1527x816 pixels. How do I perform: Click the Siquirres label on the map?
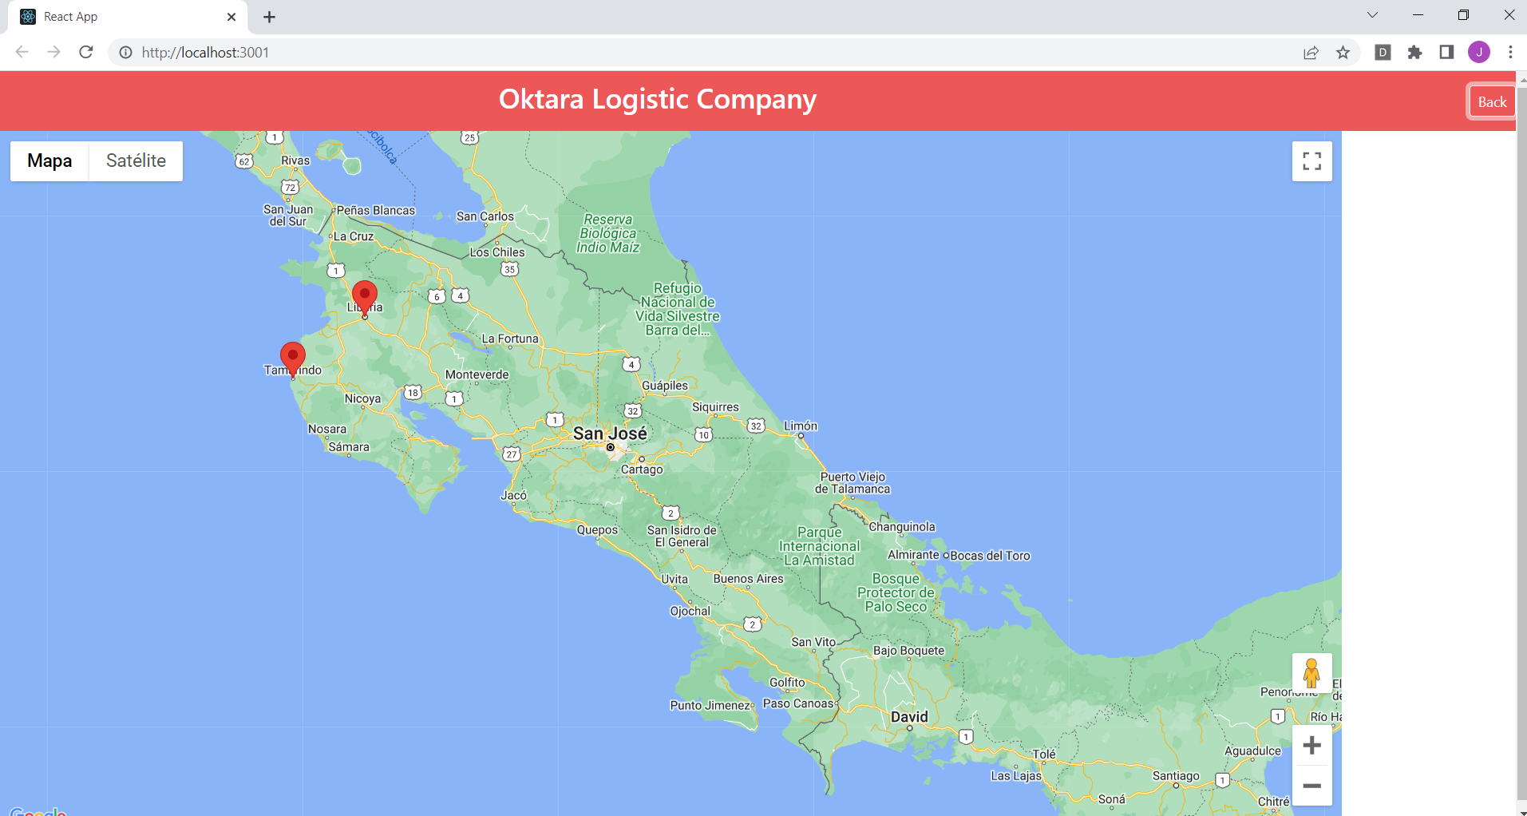click(x=715, y=407)
